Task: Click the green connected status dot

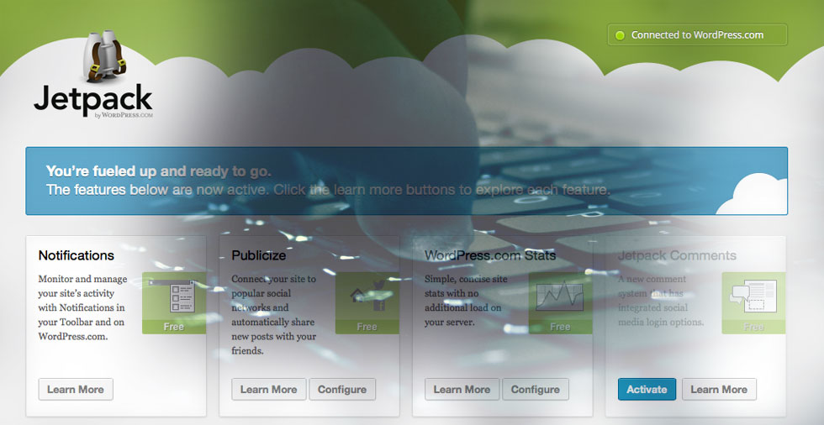Action: pos(621,35)
